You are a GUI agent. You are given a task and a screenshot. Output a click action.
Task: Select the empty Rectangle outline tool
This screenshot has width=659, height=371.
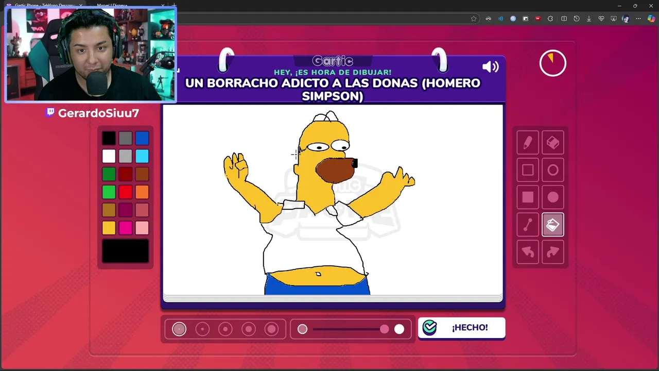click(x=528, y=170)
